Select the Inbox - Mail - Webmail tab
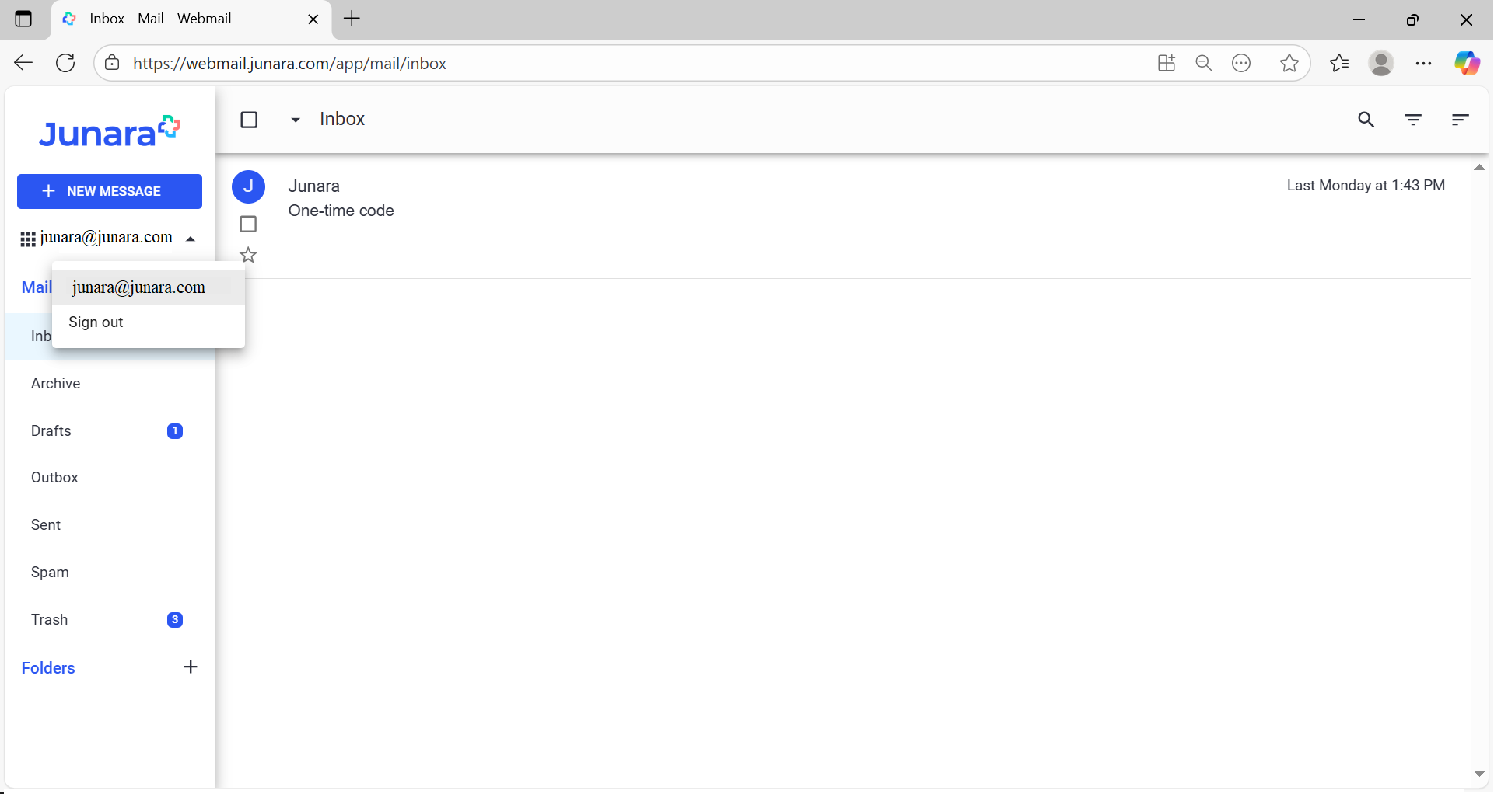The width and height of the screenshot is (1494, 794). (191, 19)
